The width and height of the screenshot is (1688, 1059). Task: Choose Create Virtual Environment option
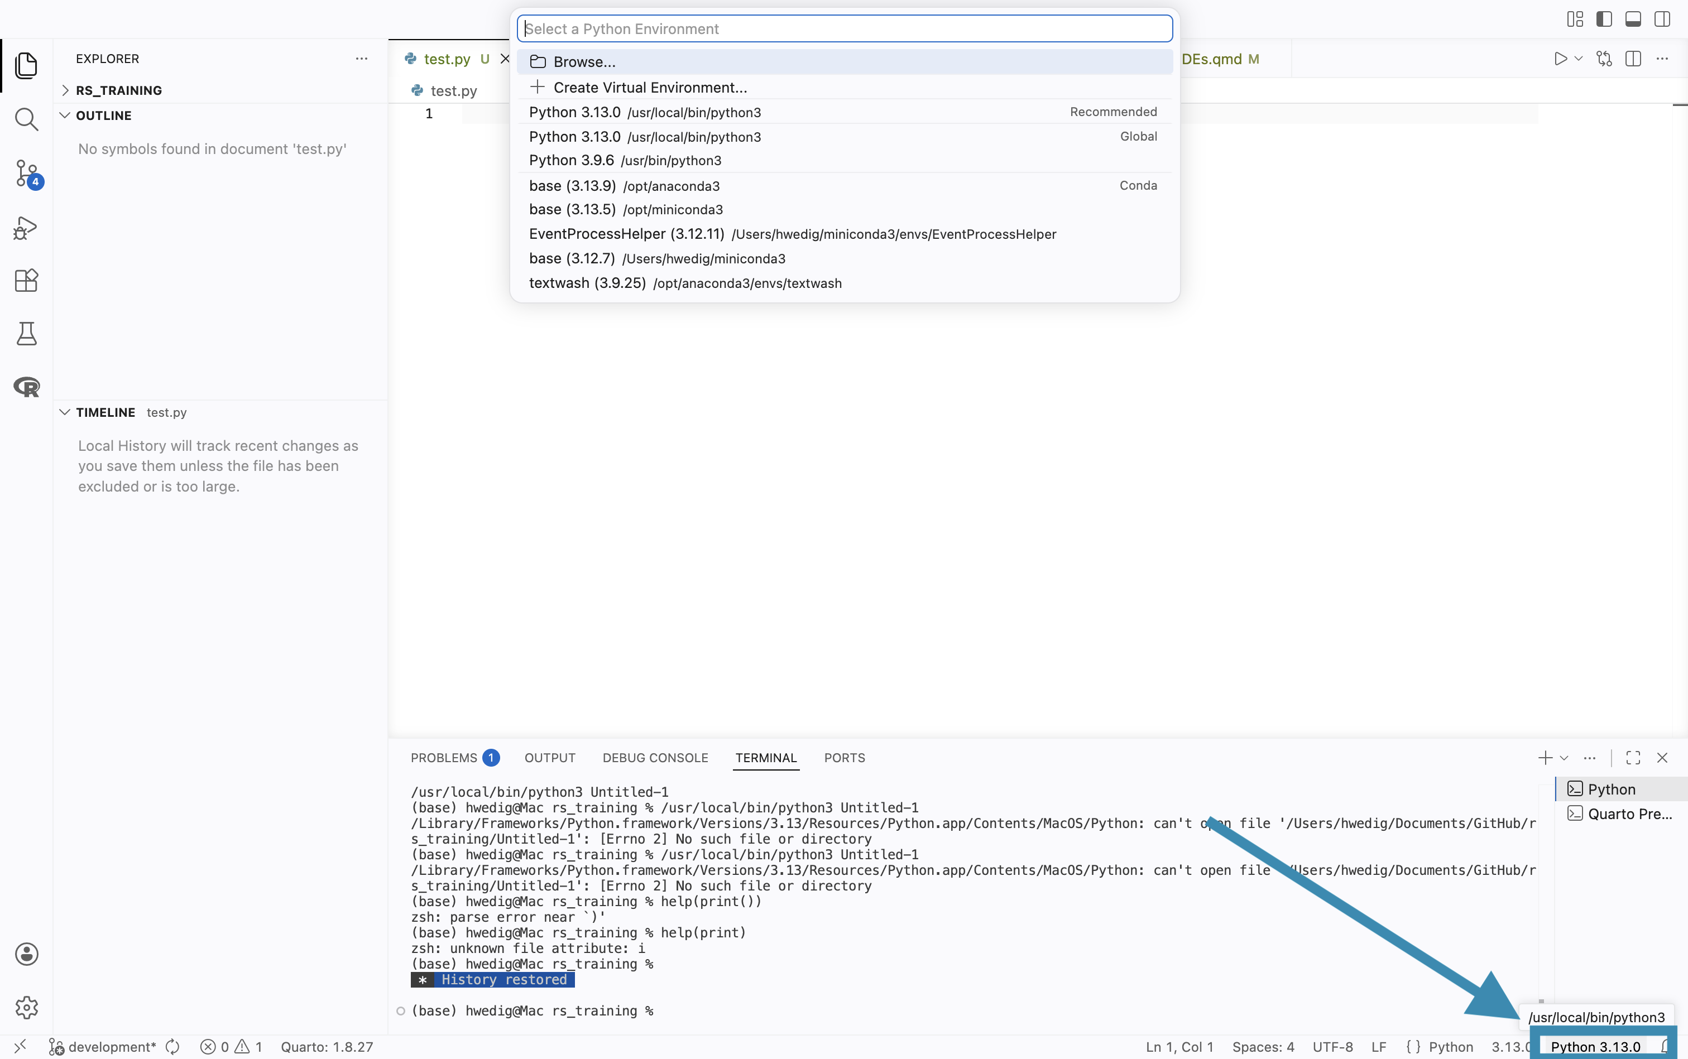click(650, 88)
